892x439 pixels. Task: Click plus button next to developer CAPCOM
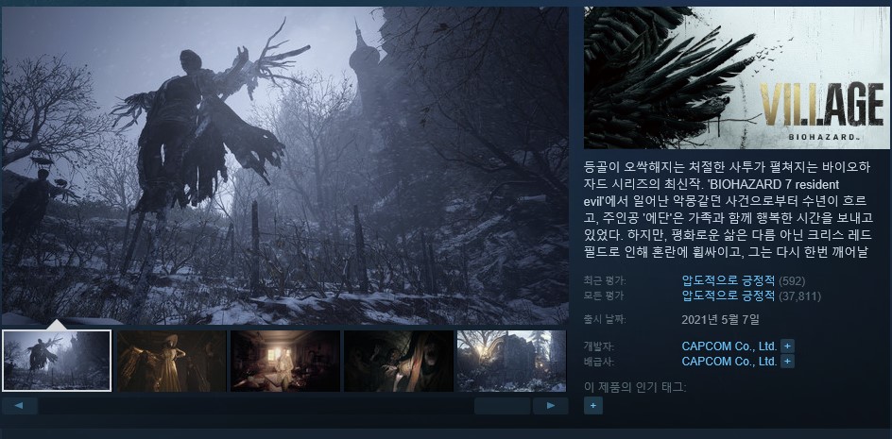pos(787,346)
